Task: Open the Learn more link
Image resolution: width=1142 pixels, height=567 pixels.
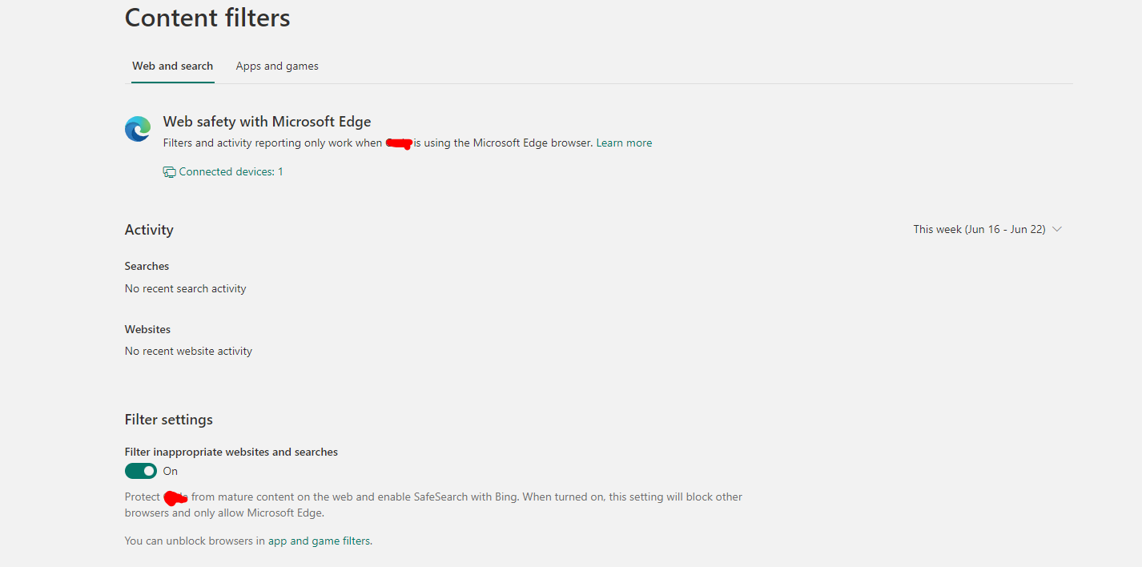Action: click(624, 143)
